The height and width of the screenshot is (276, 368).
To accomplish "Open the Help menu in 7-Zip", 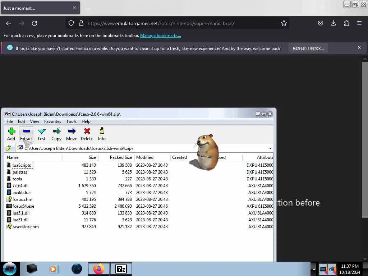I will click(86, 121).
